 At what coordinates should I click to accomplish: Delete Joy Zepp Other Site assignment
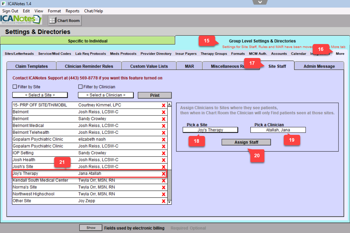pos(164,201)
